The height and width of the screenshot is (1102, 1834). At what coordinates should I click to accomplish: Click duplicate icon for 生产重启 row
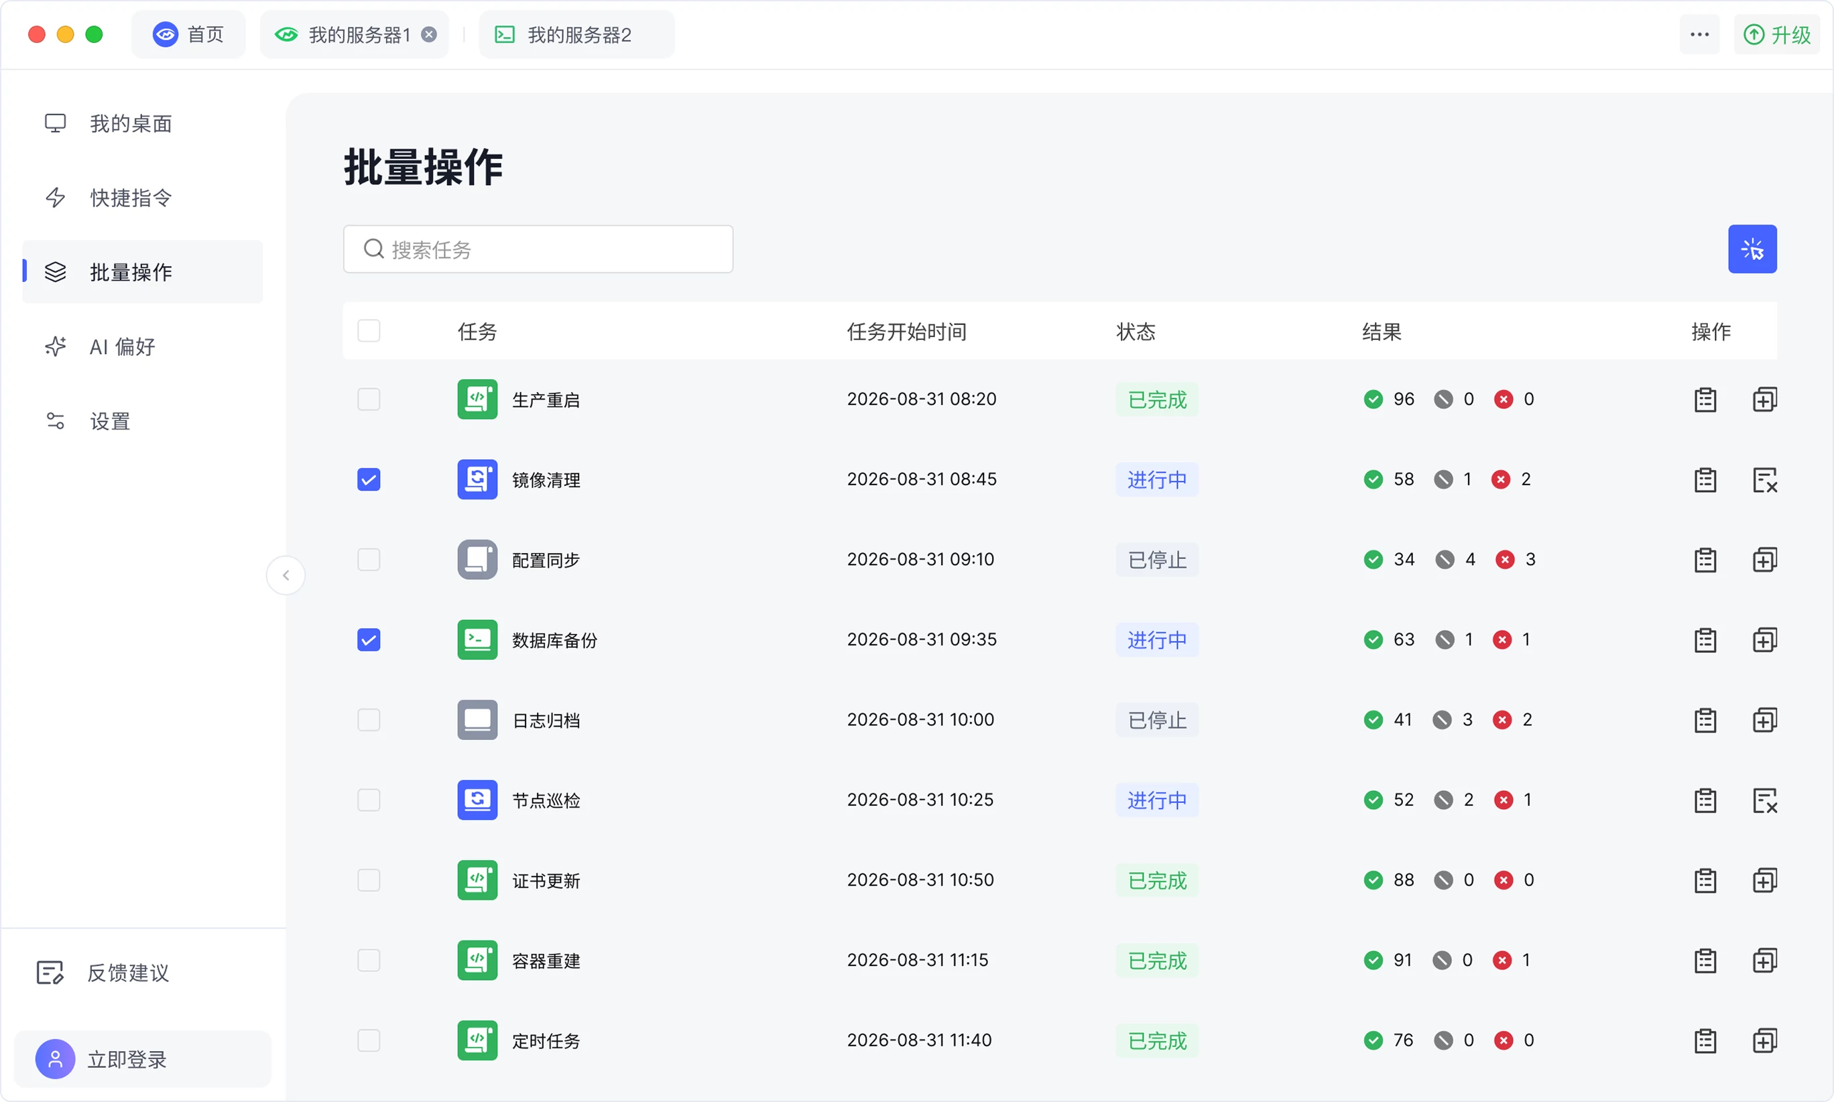click(x=1764, y=400)
